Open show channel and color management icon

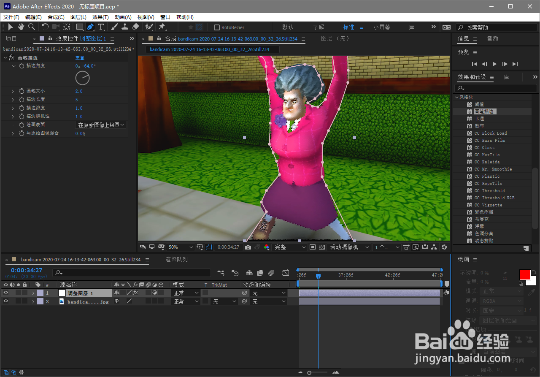point(266,247)
